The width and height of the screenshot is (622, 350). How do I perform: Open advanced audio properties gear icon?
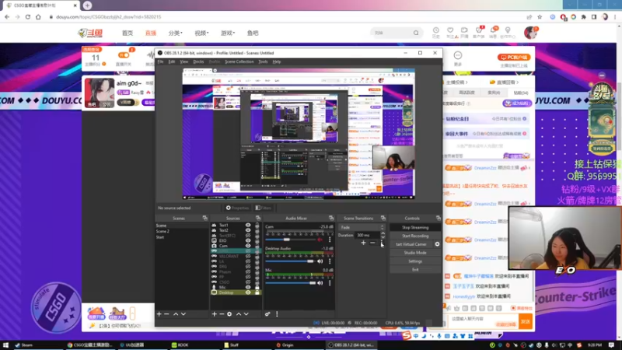267,314
